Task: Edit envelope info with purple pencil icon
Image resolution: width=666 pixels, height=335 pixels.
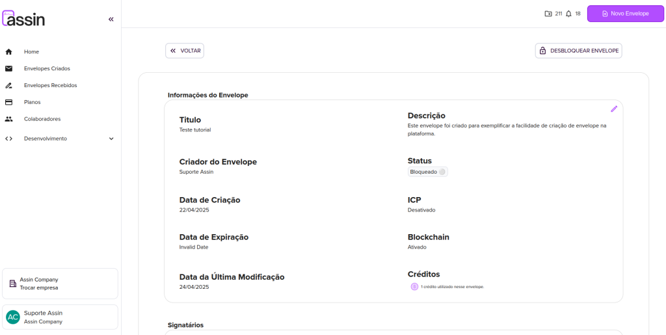Action: [x=613, y=109]
